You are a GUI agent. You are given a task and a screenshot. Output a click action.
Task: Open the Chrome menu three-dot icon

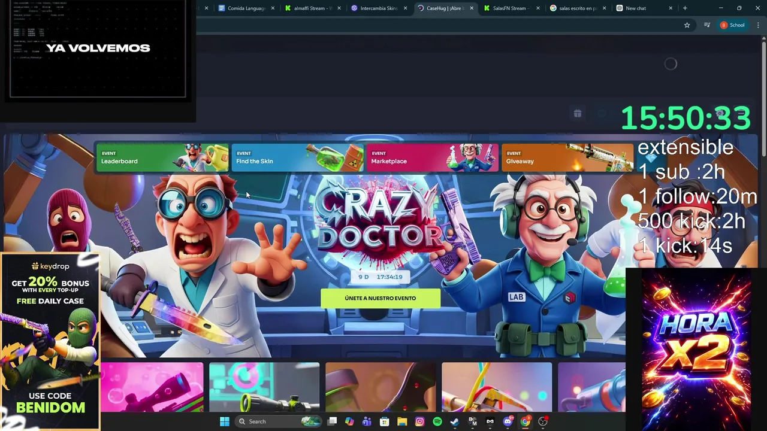click(759, 25)
